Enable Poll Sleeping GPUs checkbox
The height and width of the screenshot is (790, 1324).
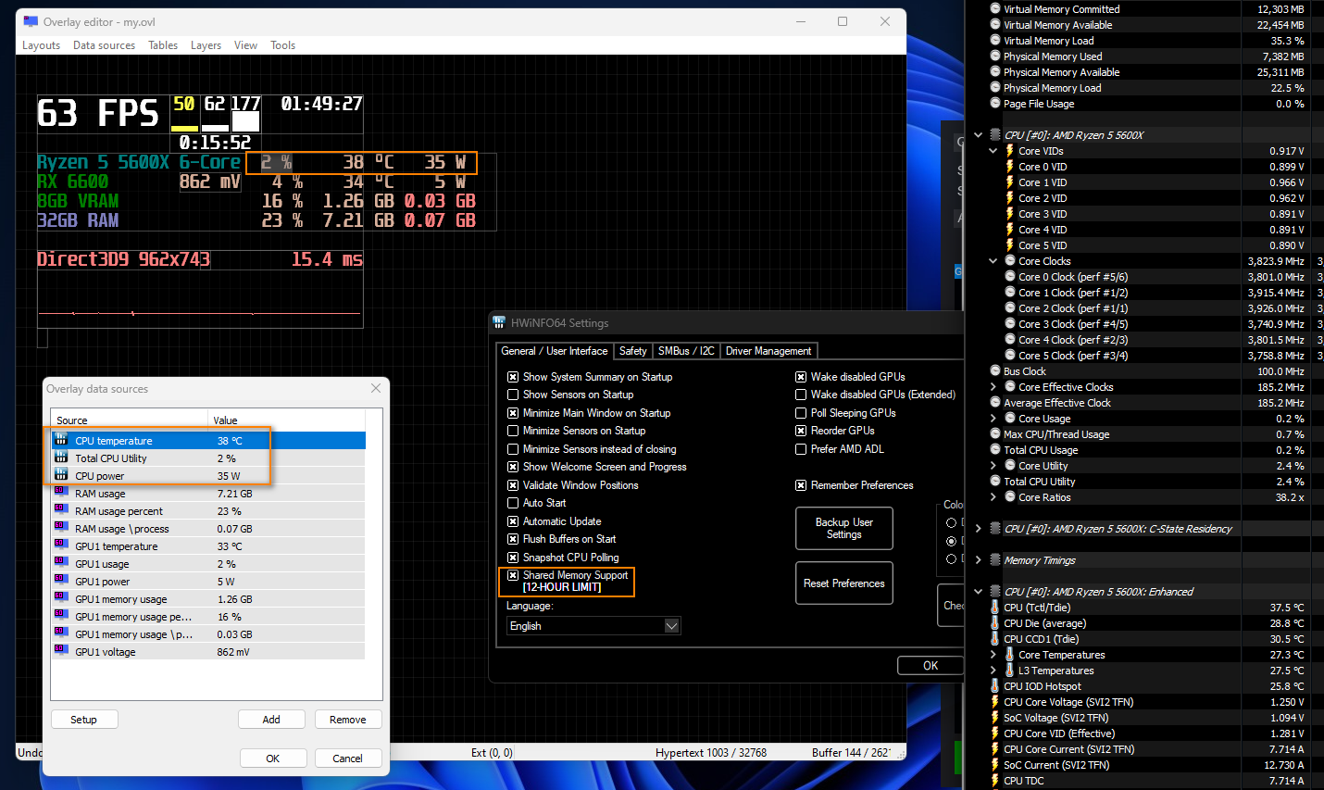click(x=801, y=413)
